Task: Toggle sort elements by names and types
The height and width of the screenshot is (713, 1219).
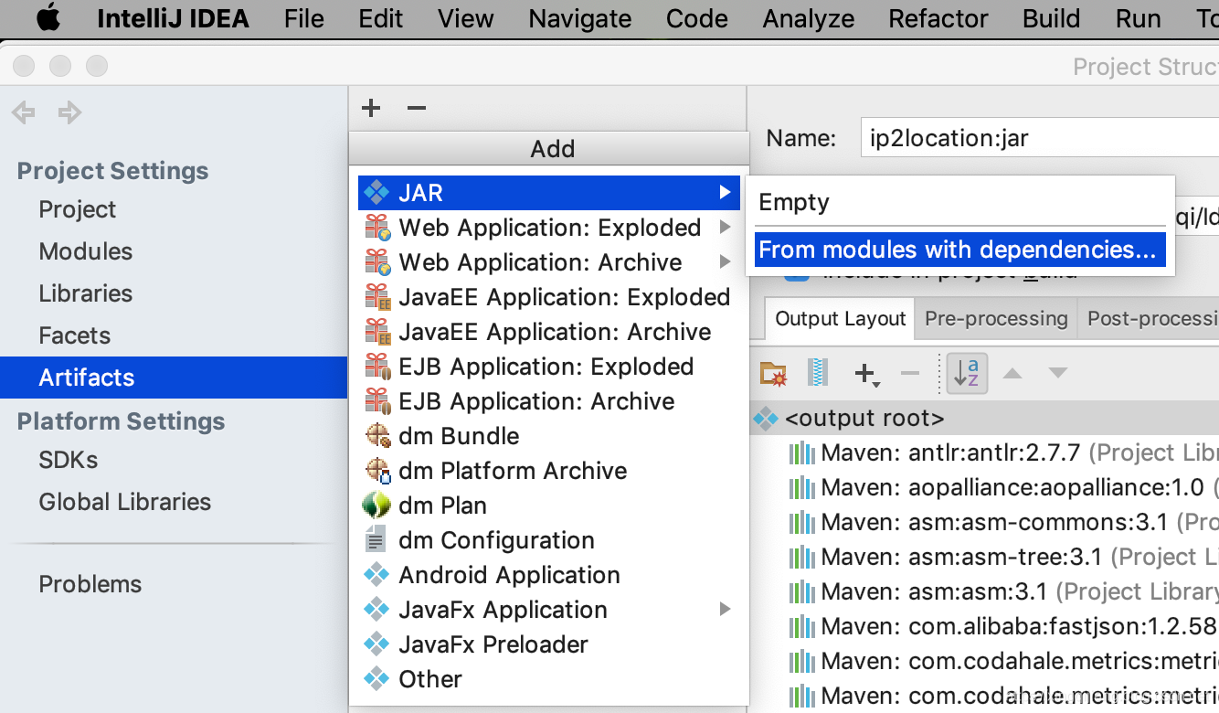Action: click(967, 373)
